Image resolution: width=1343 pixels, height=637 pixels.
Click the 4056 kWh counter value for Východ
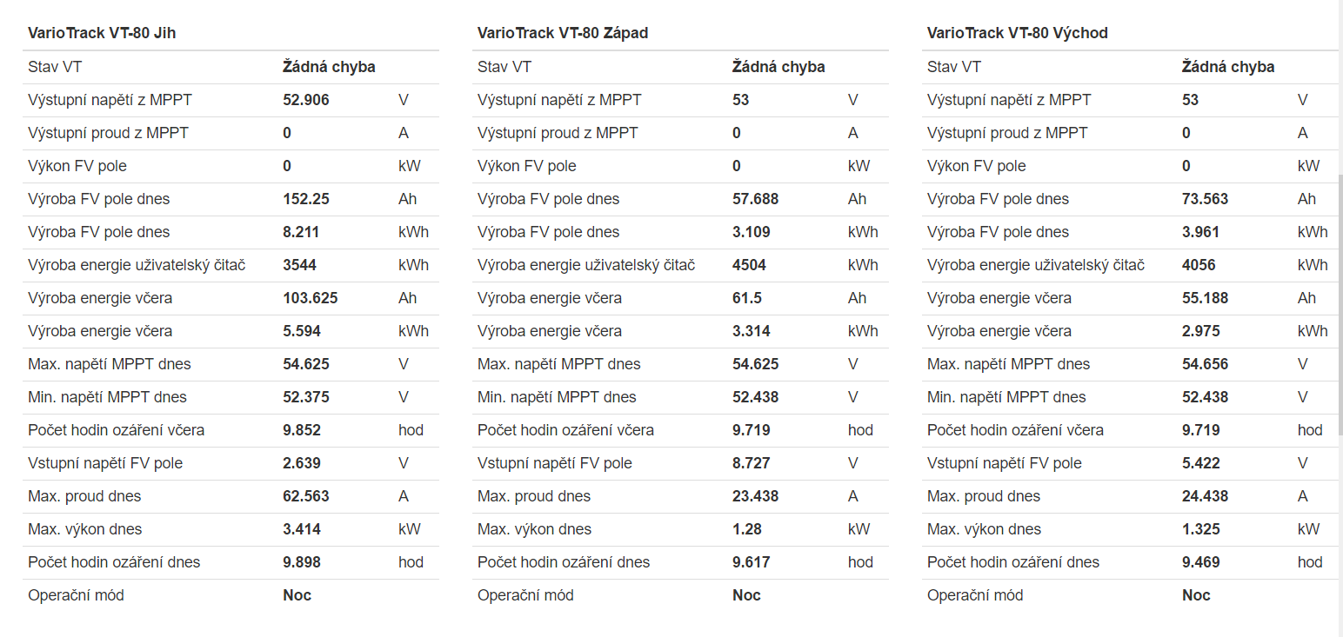click(1199, 265)
